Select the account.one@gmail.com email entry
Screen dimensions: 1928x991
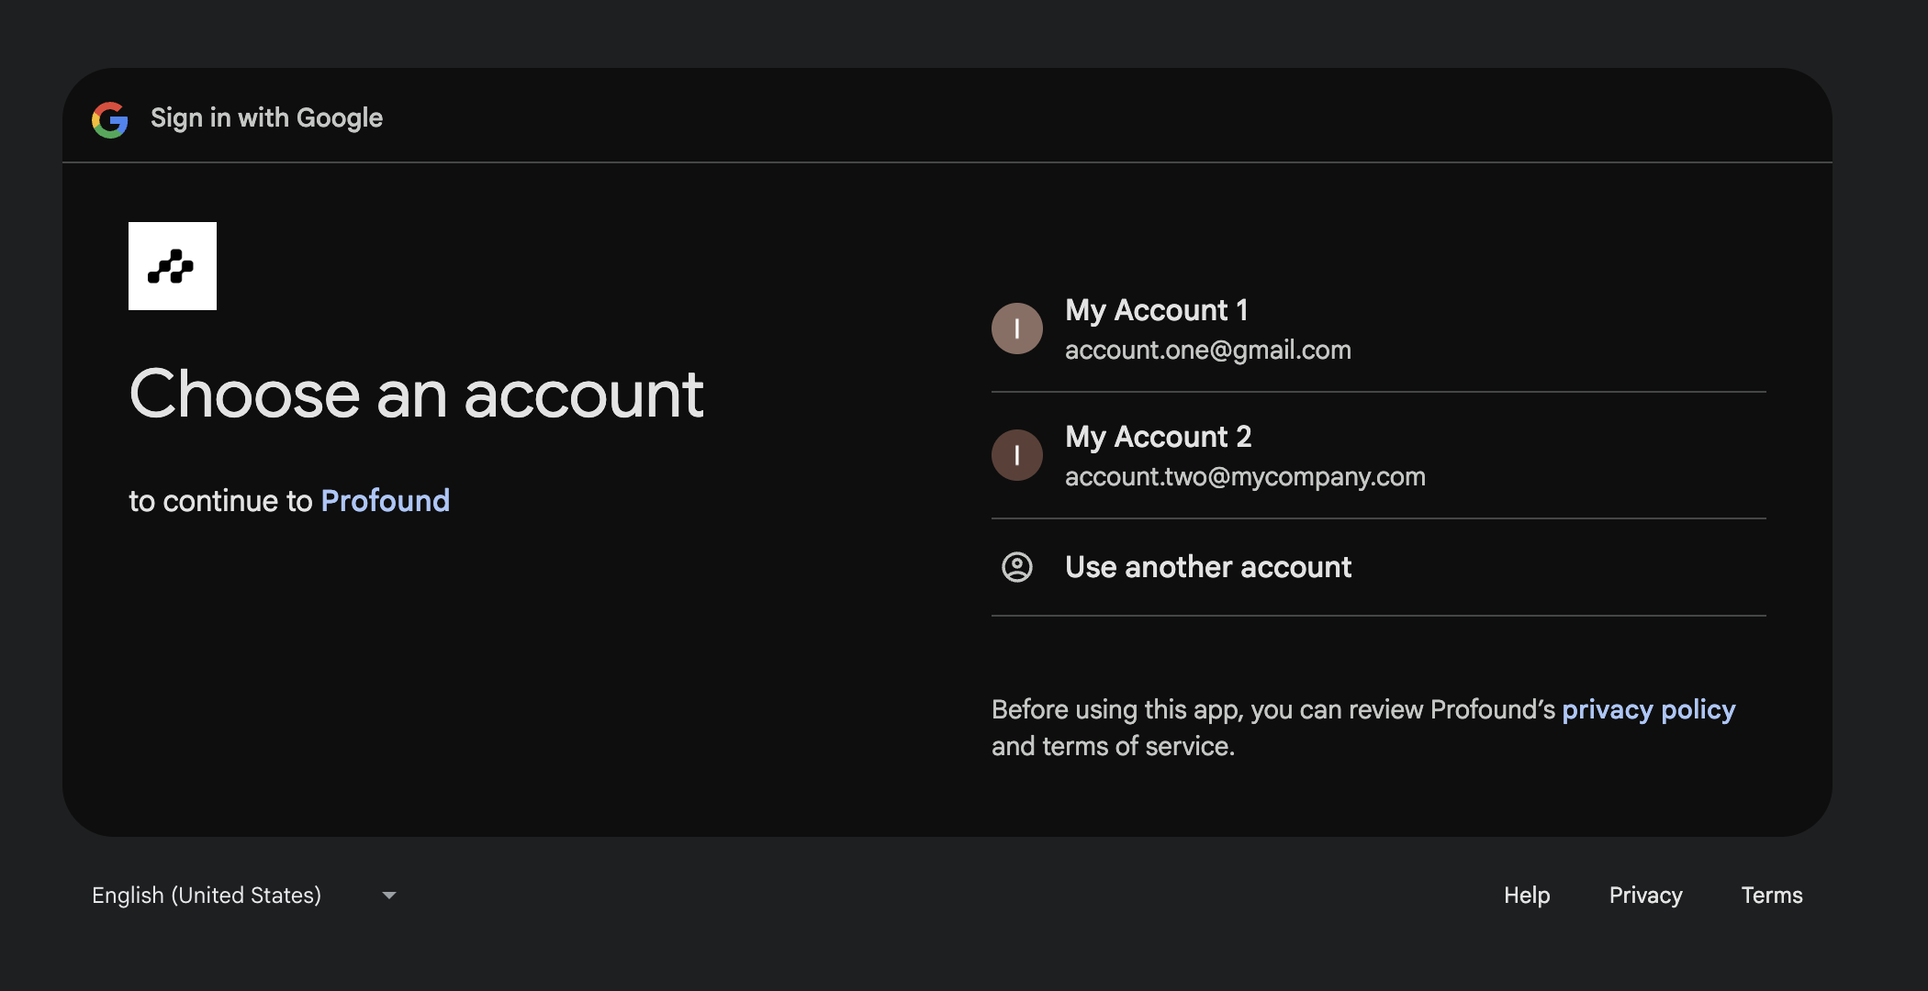click(x=1208, y=350)
